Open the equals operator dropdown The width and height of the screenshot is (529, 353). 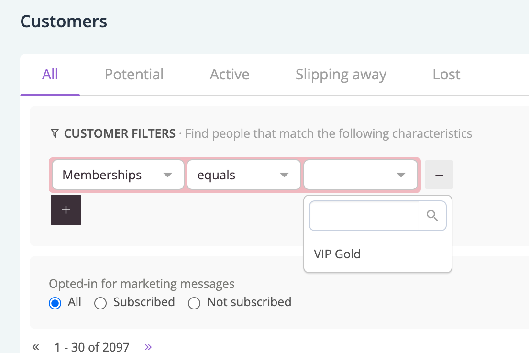[x=243, y=175]
